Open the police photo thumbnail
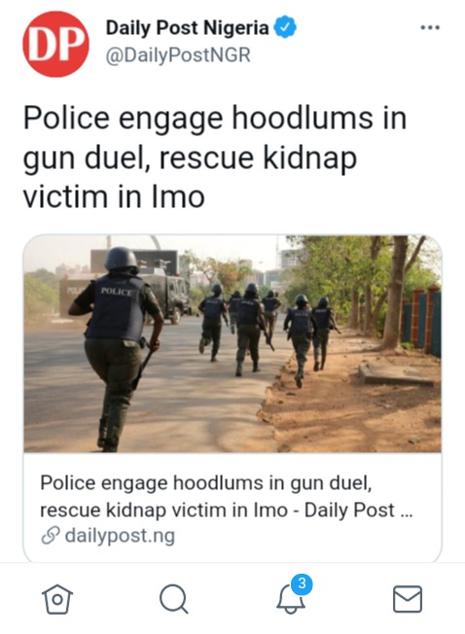The image size is (465, 634). point(232,343)
